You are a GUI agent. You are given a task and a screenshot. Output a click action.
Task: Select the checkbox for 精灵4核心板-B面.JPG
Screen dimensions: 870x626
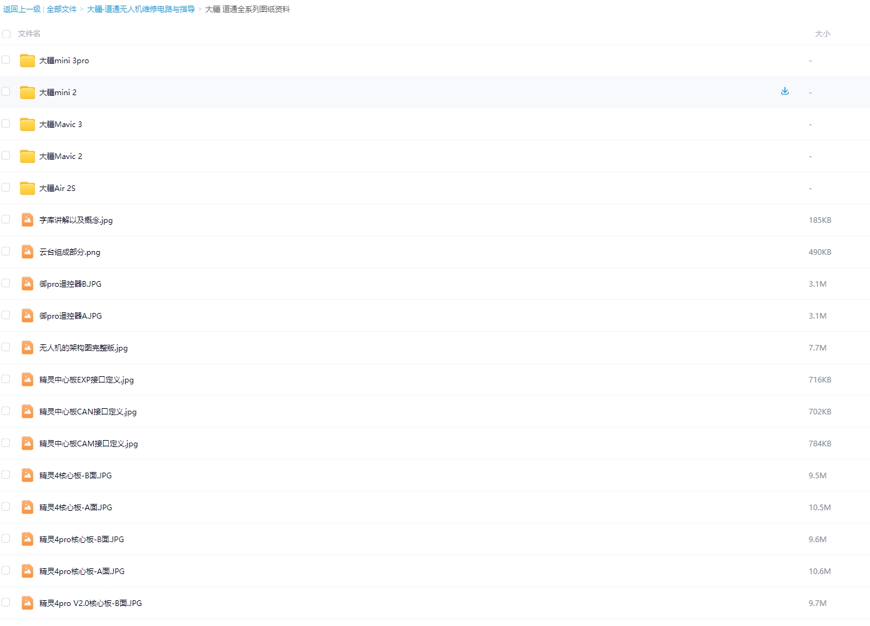pyautogui.click(x=6, y=475)
